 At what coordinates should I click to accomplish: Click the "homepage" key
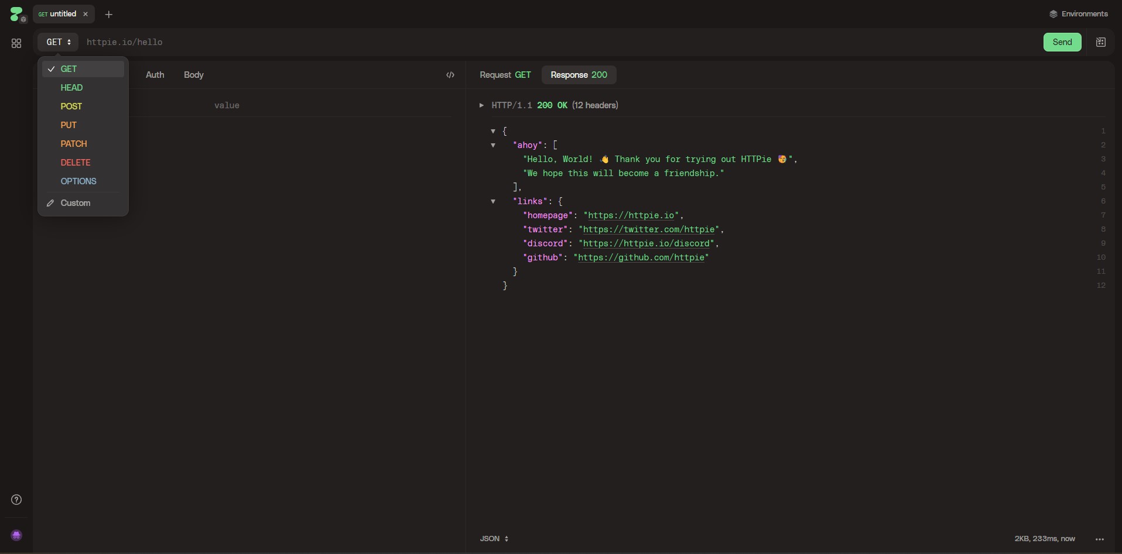548,215
